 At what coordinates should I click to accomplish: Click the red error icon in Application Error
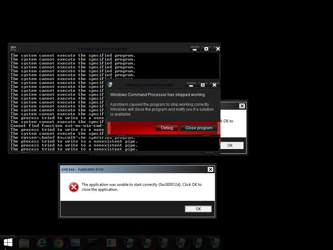(x=74, y=187)
